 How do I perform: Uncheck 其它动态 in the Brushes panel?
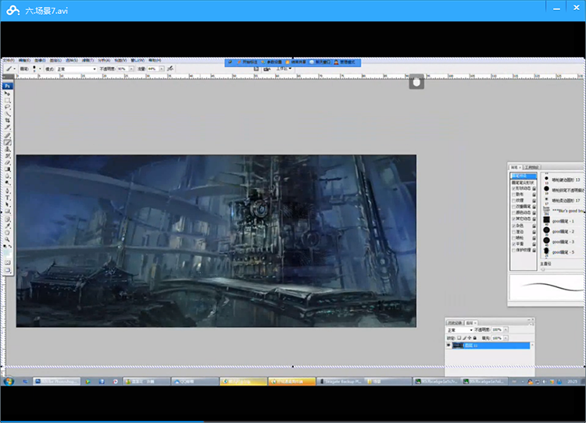click(513, 219)
